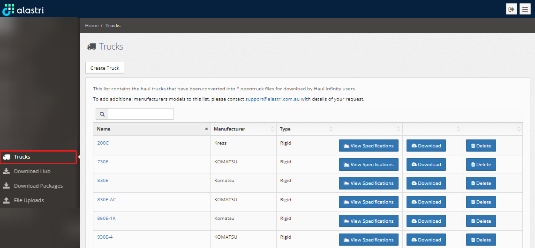The image size is (535, 248).
Task: Sort table by Manufacturer column
Action: point(243,129)
